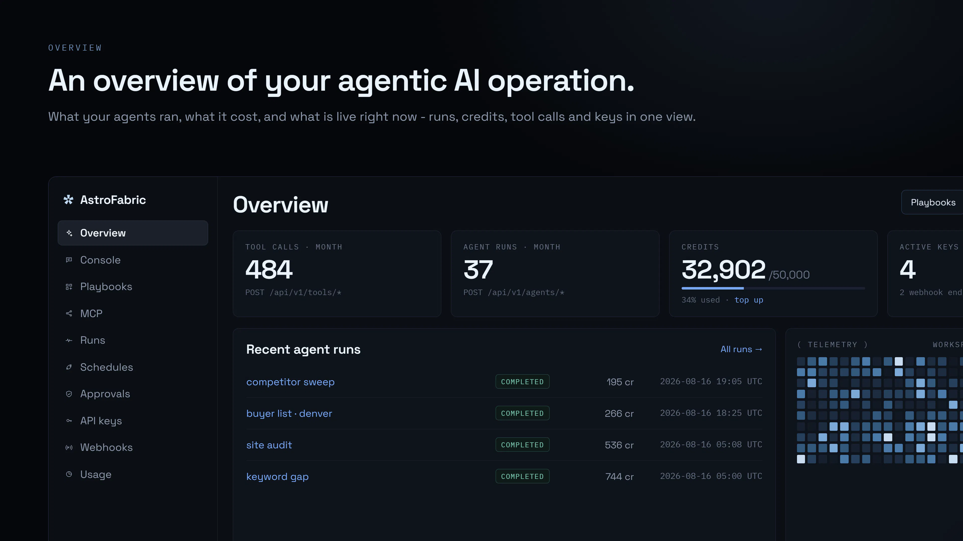Open the Overview sidebar item

133,233
